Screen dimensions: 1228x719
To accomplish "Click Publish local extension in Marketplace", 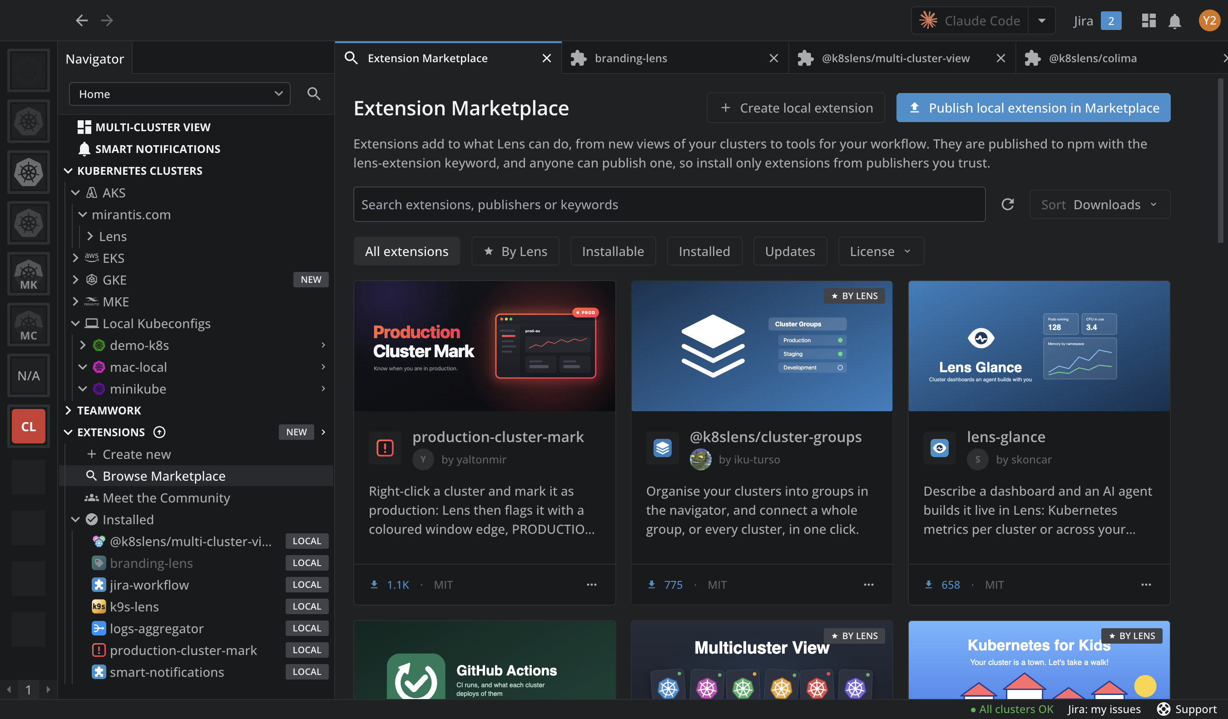I will (x=1033, y=108).
